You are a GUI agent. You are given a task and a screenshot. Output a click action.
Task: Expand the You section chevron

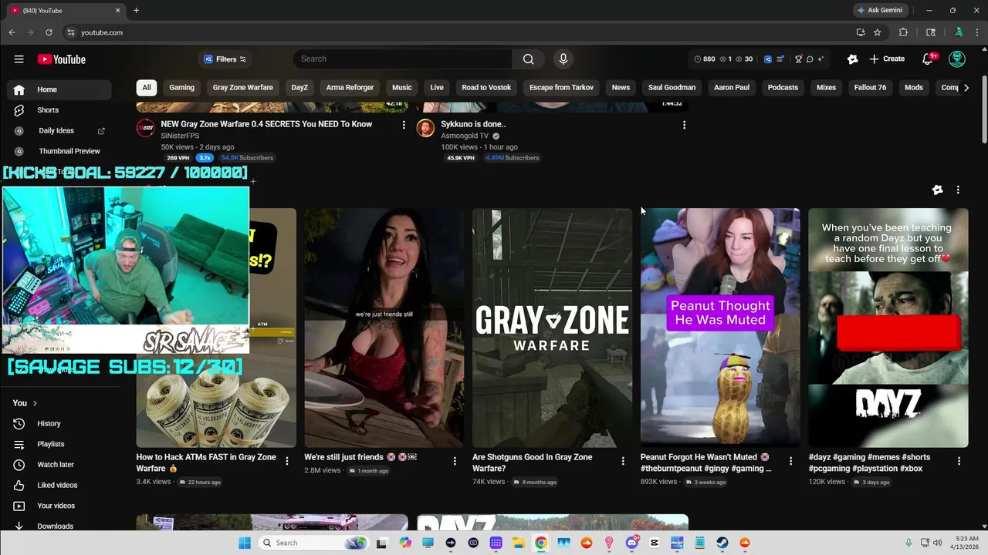coord(35,403)
